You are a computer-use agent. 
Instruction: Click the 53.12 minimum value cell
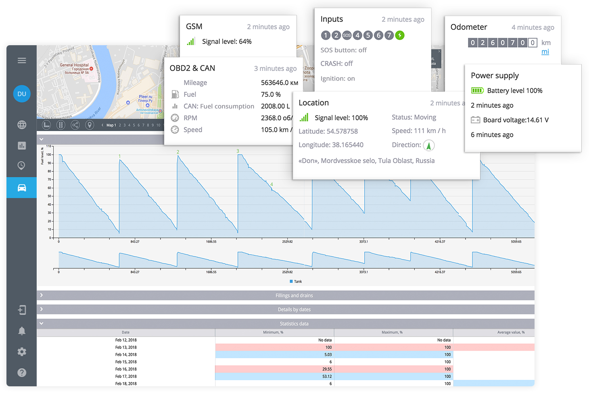275,376
